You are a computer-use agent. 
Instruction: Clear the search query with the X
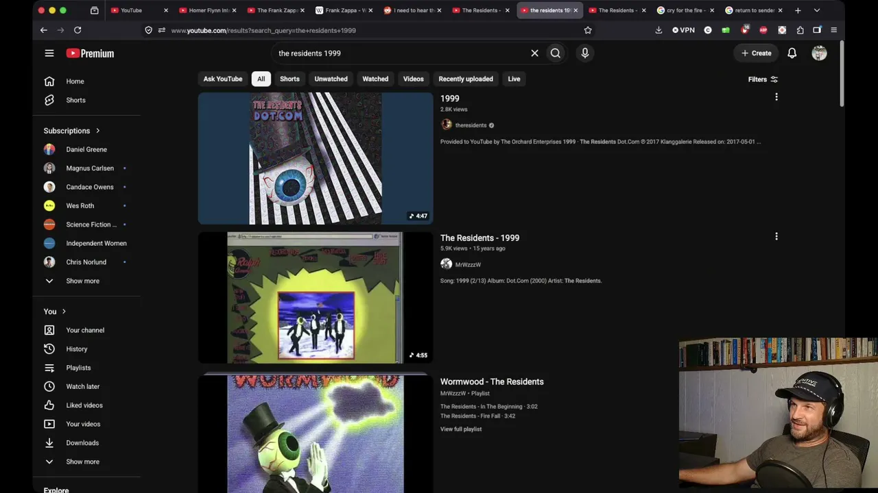pos(535,53)
